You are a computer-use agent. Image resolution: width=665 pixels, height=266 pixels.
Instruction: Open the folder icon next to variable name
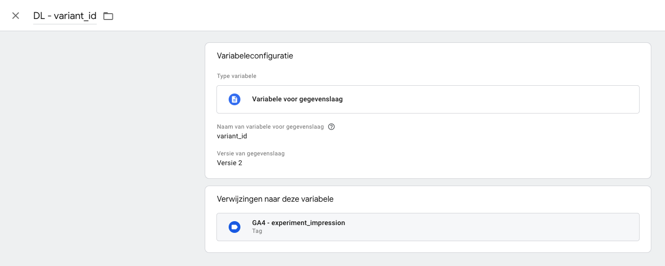[108, 16]
